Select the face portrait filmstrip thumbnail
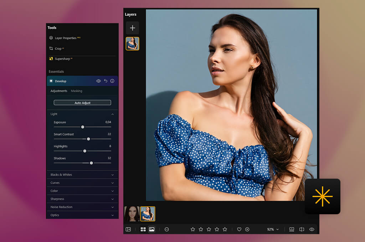This screenshot has width=365, height=242. [132, 214]
